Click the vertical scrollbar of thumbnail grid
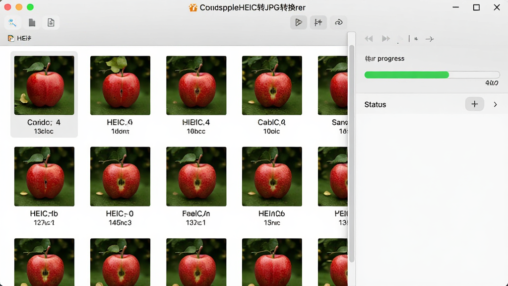508x286 pixels. point(352,154)
